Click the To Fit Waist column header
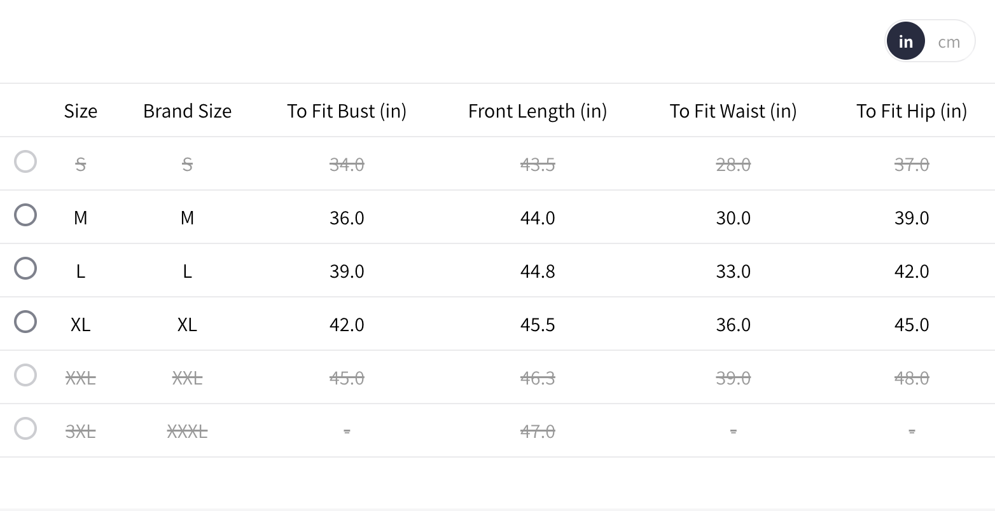995x511 pixels. coord(733,111)
